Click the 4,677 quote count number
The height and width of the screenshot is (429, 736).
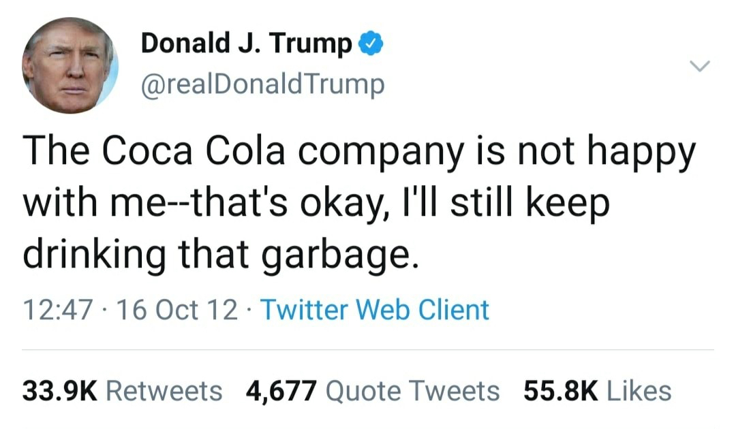coord(281,392)
